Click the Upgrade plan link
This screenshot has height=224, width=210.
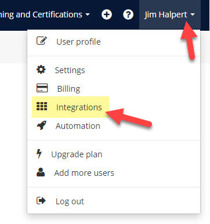(x=77, y=154)
